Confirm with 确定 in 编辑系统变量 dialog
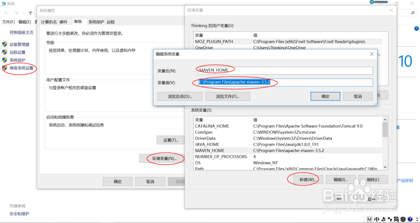Viewport: 420px width, 223px height. (x=325, y=96)
